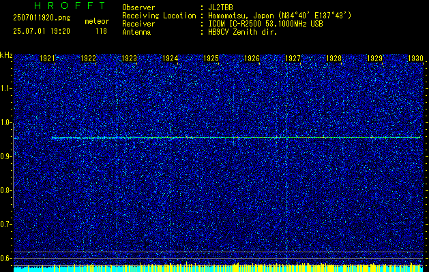Click the date stamp 25.07.01 19:20
Screen dimensions: 429x272
tap(42, 31)
